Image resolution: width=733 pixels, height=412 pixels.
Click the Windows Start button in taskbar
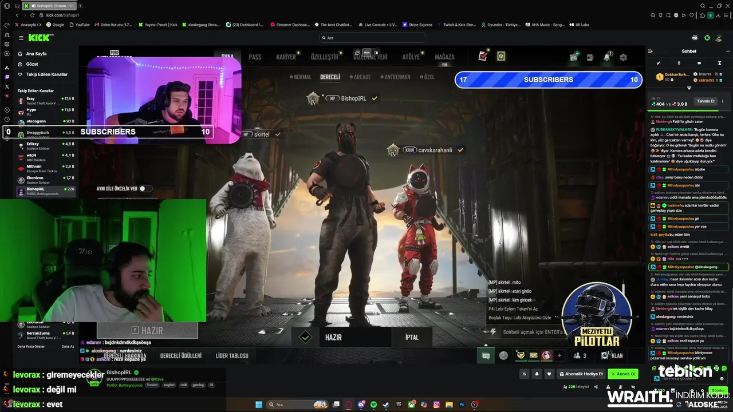[259, 405]
